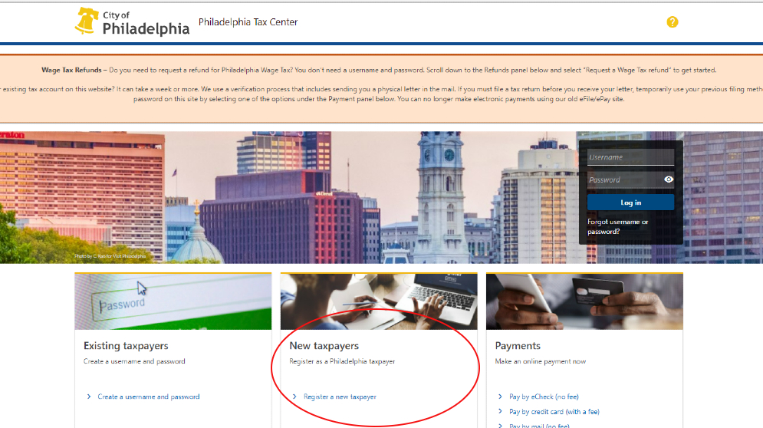Open Forgot username or password link
This screenshot has width=763, height=428.
click(617, 226)
